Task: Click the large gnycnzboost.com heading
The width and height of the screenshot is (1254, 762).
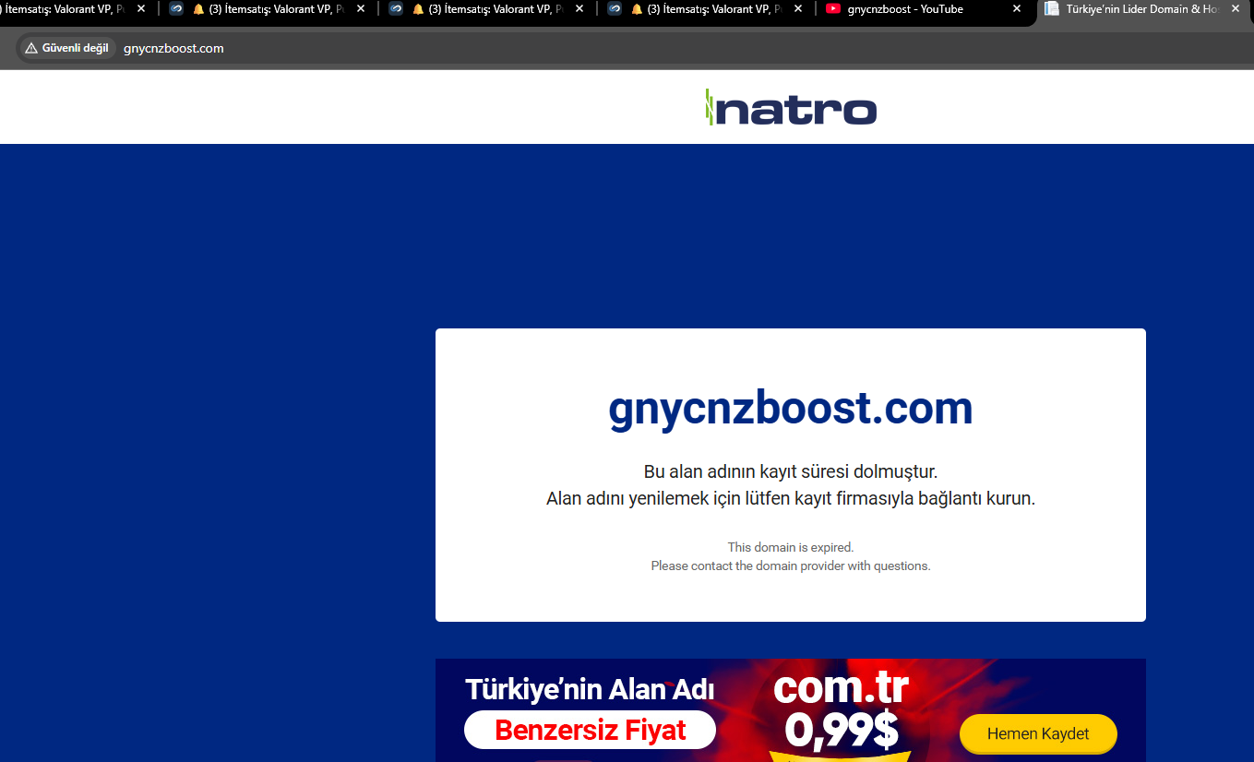Action: tap(791, 408)
